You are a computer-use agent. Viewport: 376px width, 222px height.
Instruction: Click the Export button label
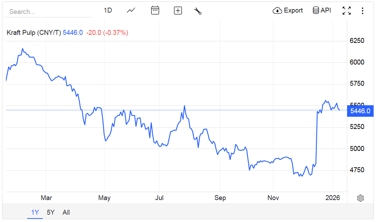(293, 10)
